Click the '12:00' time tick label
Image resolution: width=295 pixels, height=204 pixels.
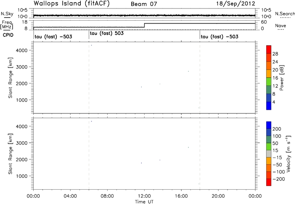[144, 196]
